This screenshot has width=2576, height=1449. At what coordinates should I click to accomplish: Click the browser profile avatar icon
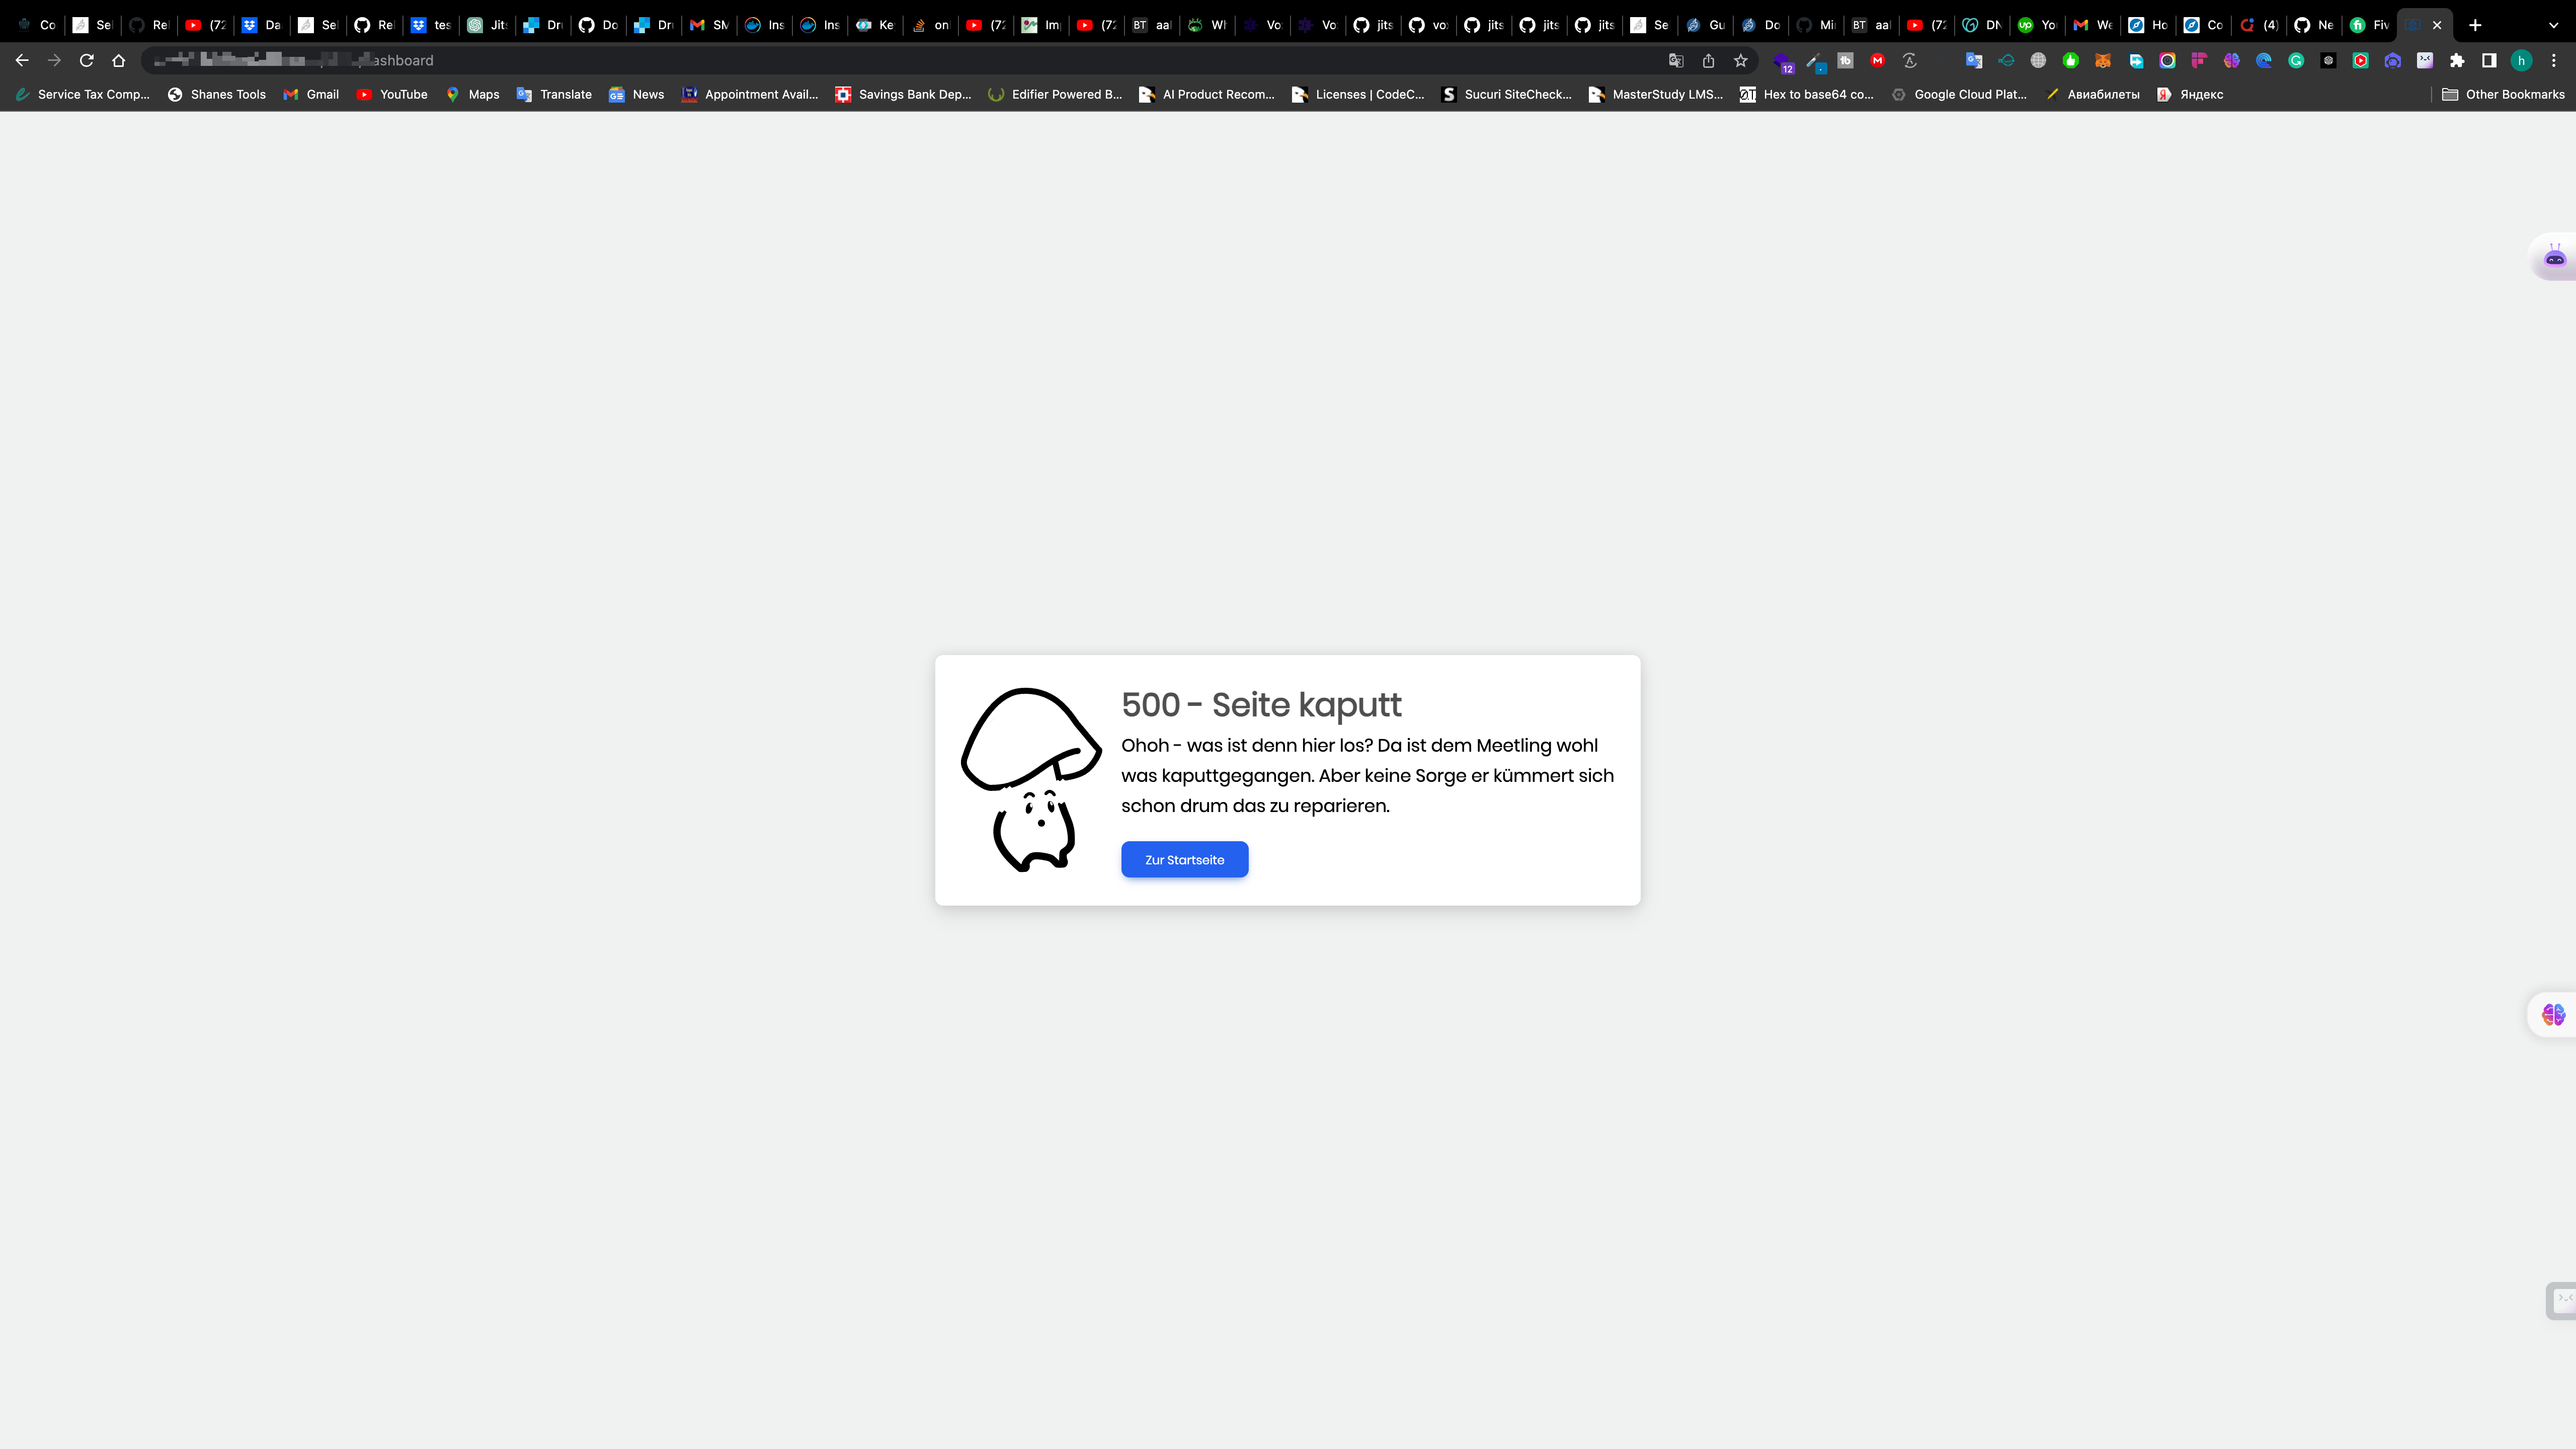2521,61
